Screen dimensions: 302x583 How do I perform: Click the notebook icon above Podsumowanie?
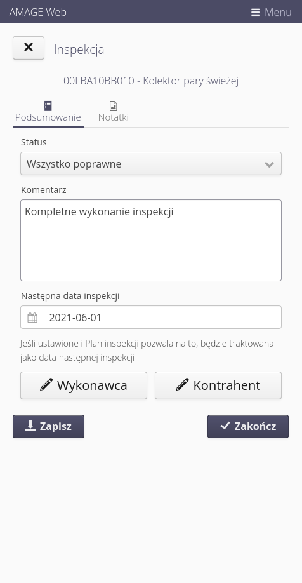48,105
